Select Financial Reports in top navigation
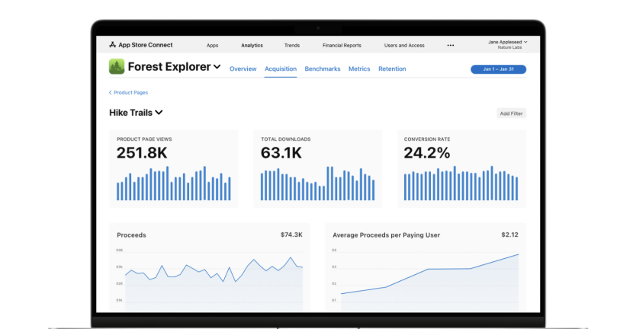 click(x=342, y=46)
